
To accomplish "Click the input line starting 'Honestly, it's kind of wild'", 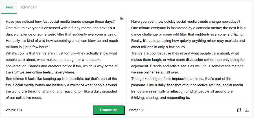I will (x=62, y=41).
